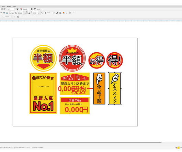Click the Launch application button

coord(37,9)
